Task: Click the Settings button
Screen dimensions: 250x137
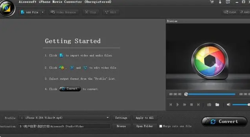Action: pos(121,118)
